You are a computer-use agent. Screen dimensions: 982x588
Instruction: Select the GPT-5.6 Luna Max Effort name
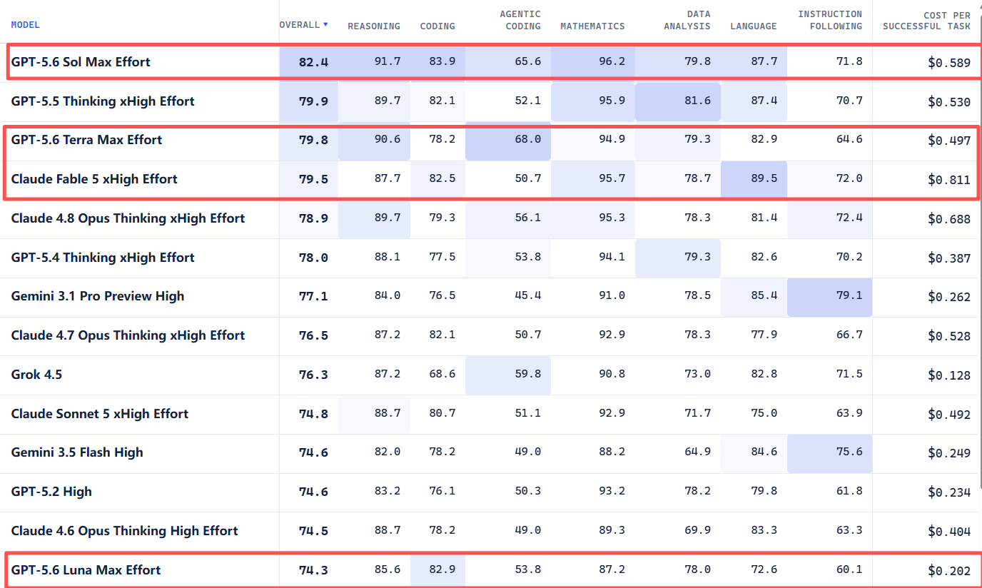(86, 570)
